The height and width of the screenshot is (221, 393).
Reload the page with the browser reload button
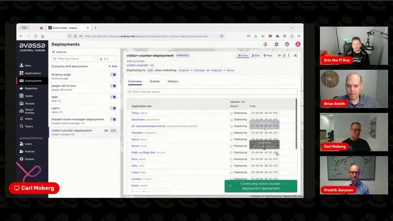(x=36, y=36)
